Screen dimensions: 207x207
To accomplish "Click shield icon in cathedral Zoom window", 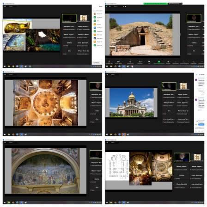I will [x=107, y=74].
